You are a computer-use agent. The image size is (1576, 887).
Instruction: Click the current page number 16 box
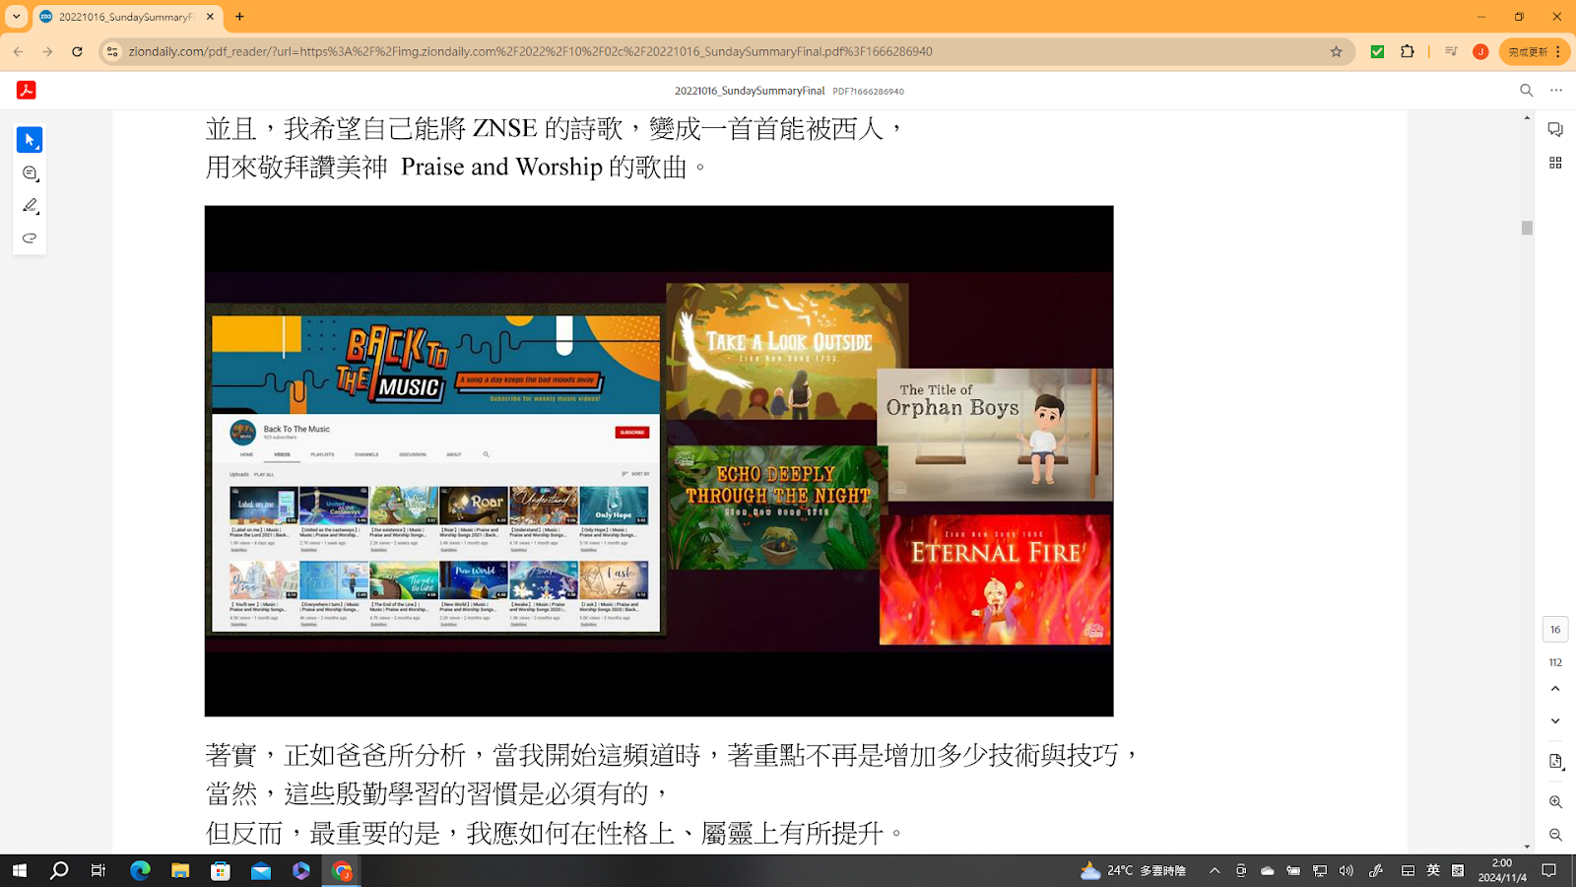pyautogui.click(x=1555, y=630)
